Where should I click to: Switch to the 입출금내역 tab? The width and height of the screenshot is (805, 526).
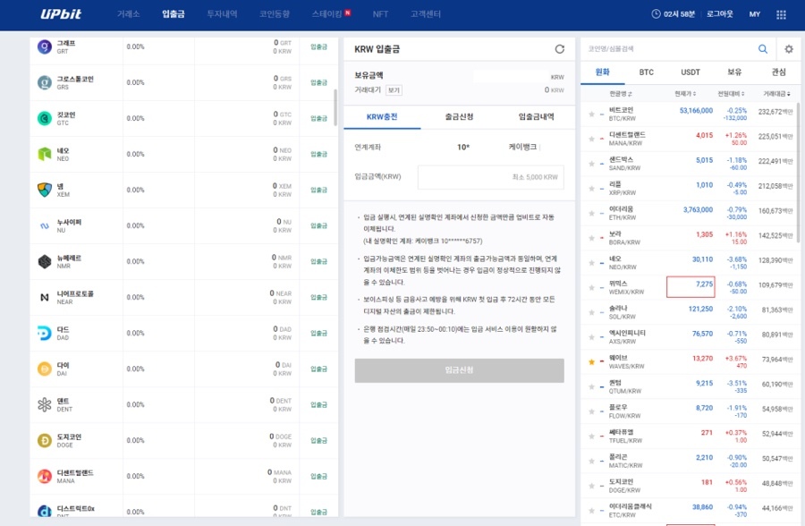click(x=536, y=116)
